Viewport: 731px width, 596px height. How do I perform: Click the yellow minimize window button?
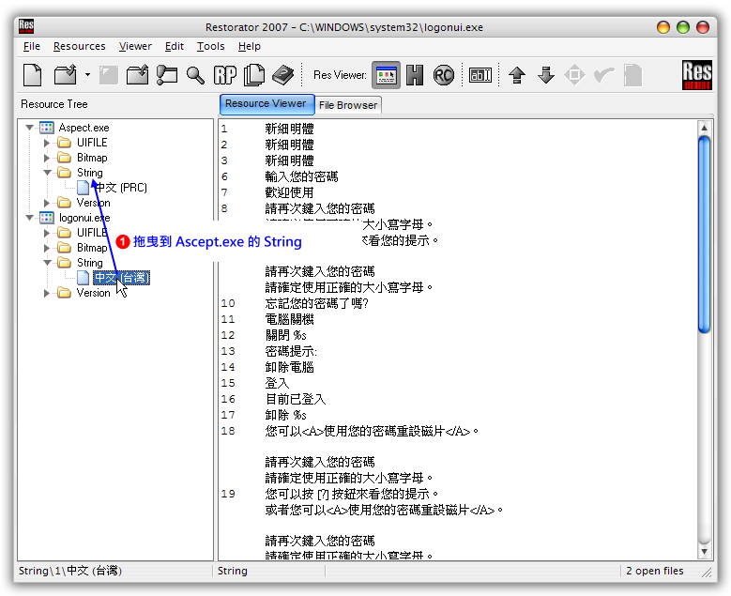(x=662, y=27)
